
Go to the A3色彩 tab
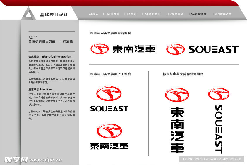coord(131,14)
